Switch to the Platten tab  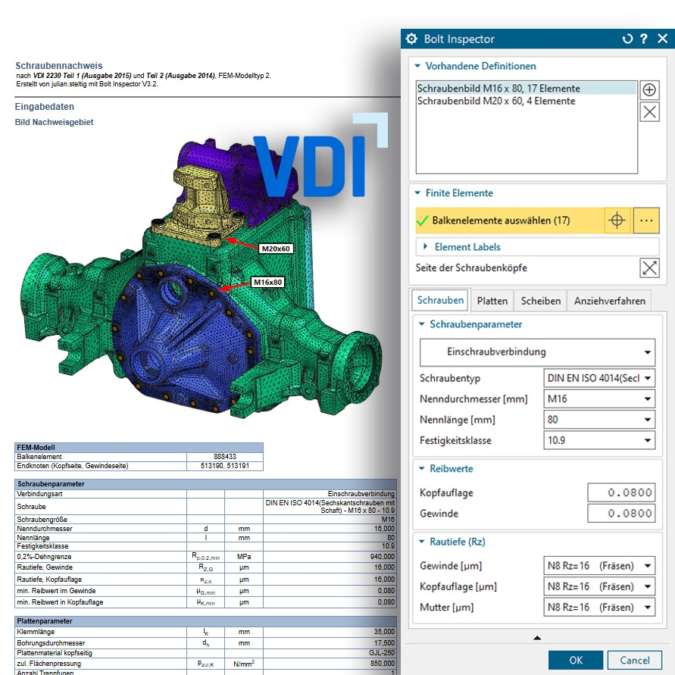tap(492, 300)
